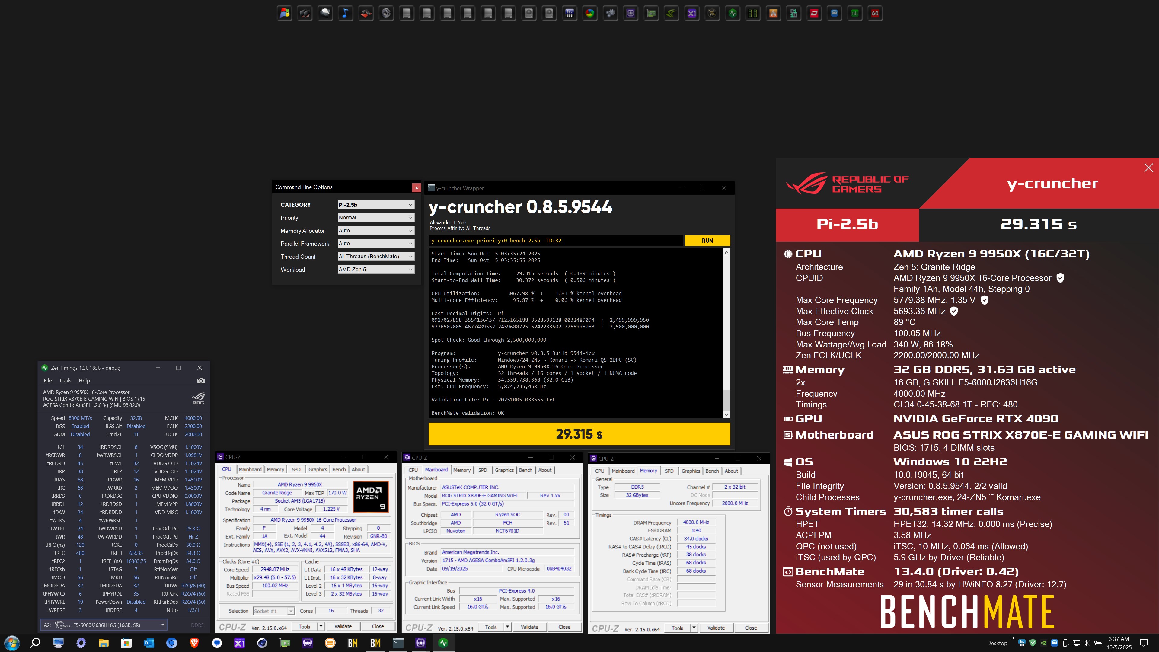Click the red AIDA64 '64' launcher icon
The width and height of the screenshot is (1159, 652).
875,14
